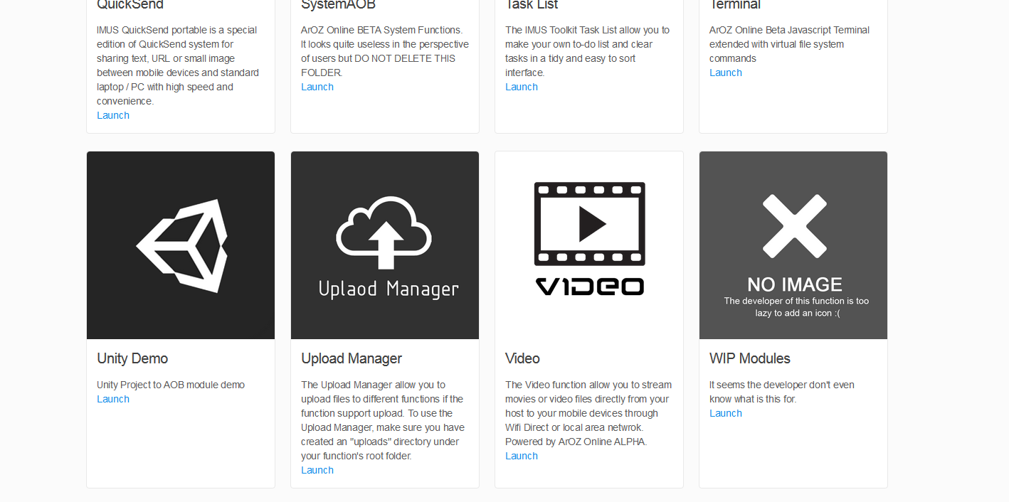
Task: Click the 'WIP Modules' card title
Action: pyautogui.click(x=750, y=358)
